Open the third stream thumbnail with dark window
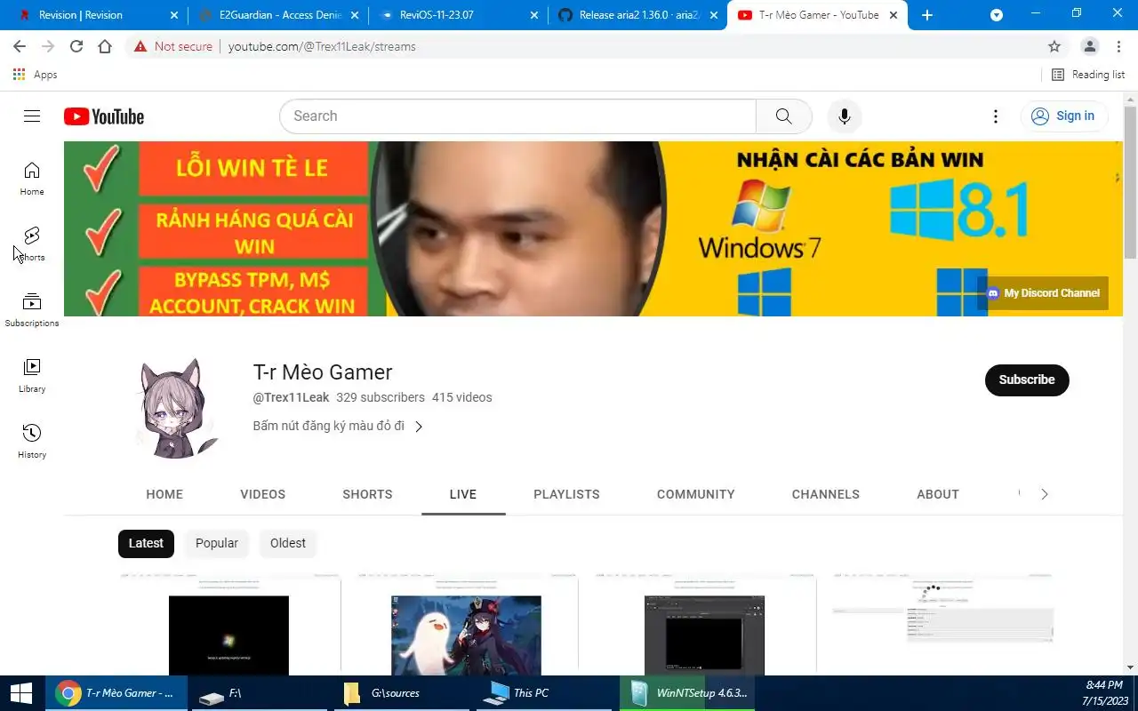 tap(704, 624)
